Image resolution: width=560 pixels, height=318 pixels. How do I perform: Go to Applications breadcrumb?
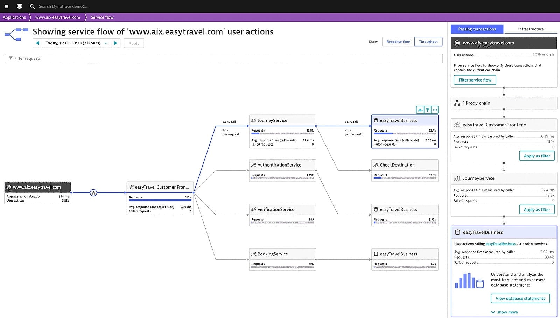(x=14, y=17)
